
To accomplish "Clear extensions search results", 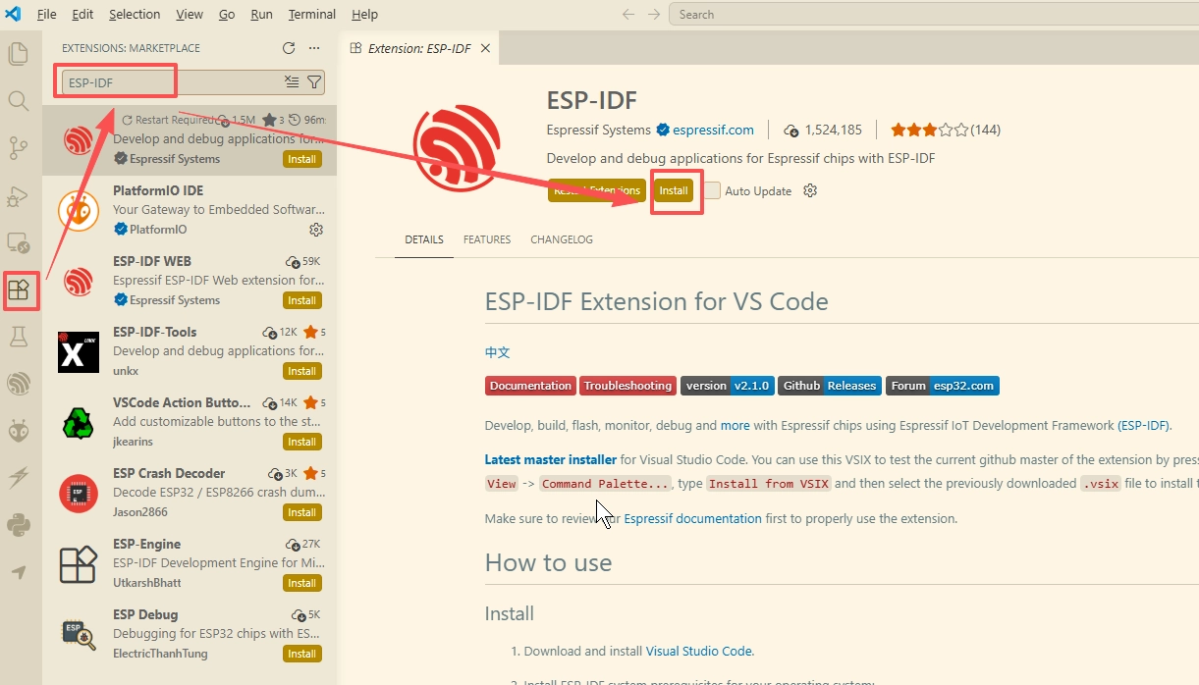I will [x=292, y=82].
